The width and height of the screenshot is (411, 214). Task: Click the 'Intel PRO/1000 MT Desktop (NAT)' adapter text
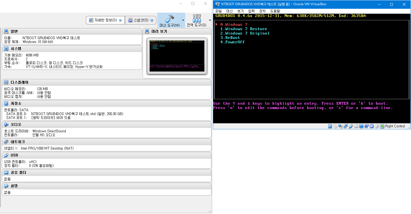(x=47, y=149)
